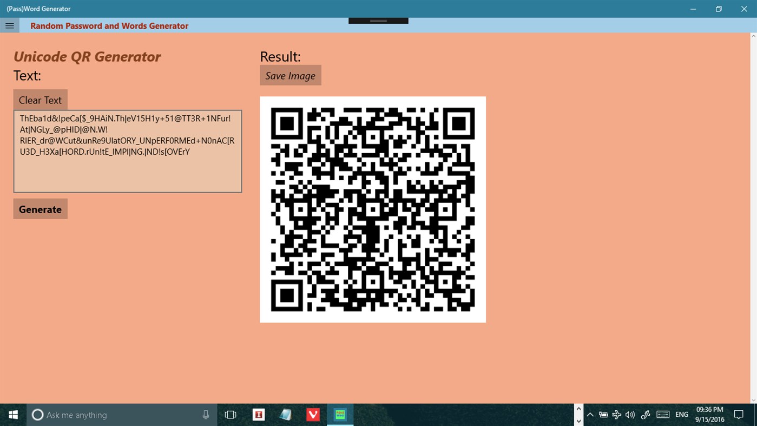Open the touch keyboard from the tray

[x=663, y=414]
